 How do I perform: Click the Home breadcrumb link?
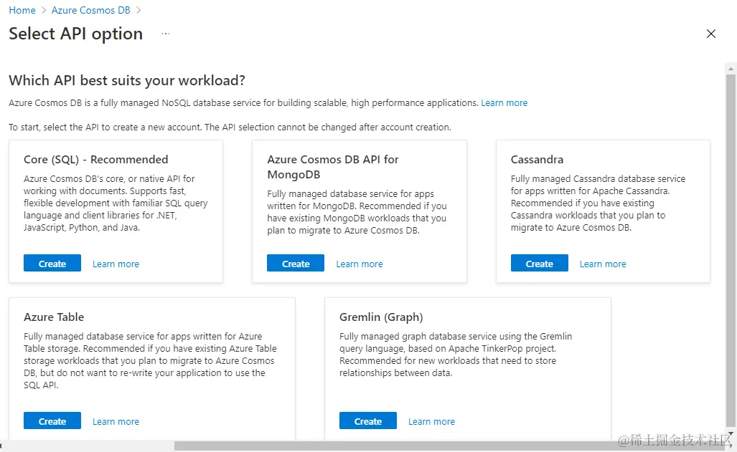22,10
